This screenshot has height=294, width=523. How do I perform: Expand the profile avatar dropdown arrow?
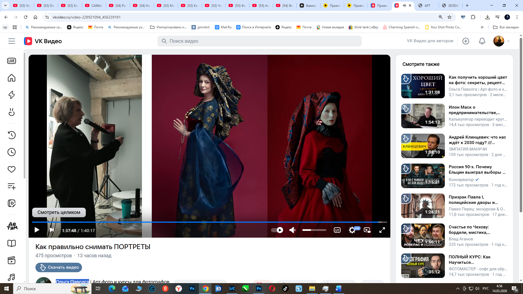[508, 41]
